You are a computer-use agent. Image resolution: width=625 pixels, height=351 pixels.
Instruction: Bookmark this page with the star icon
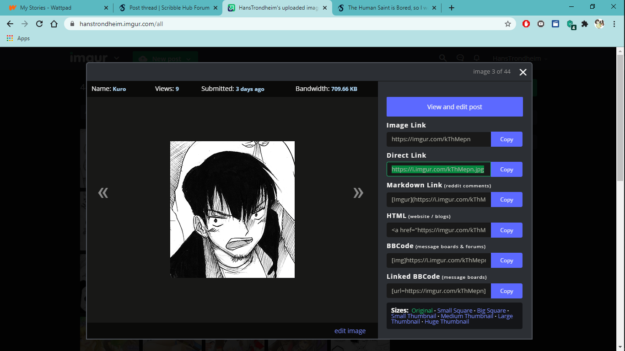tap(507, 24)
